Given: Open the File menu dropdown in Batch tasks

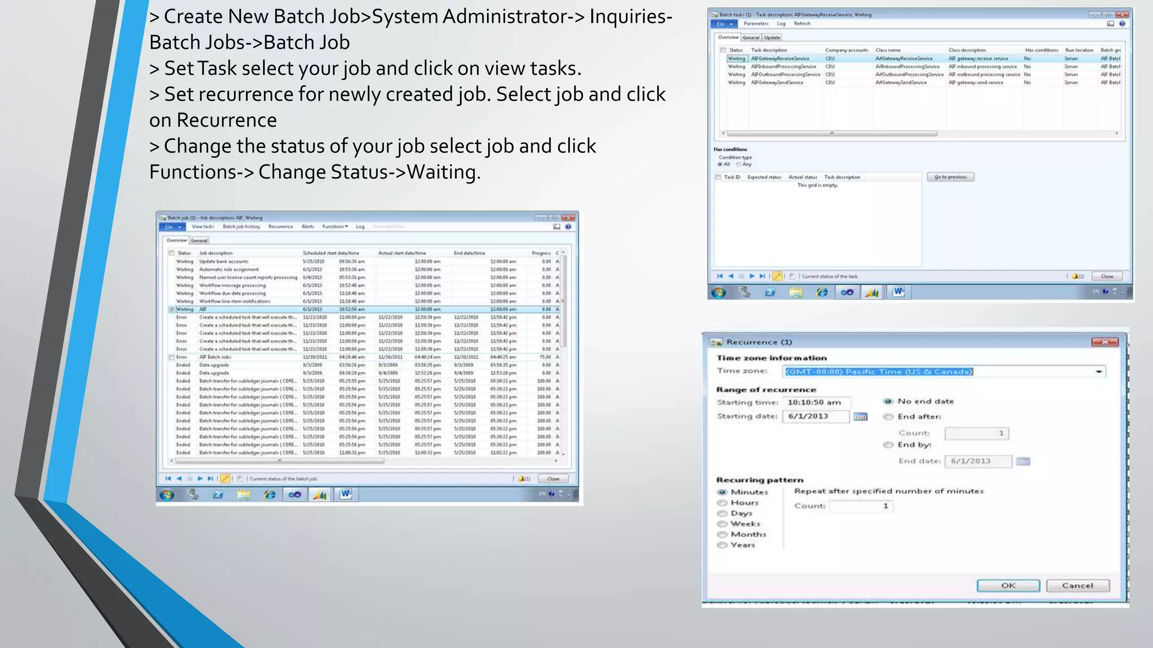Looking at the screenshot, I should (x=725, y=24).
